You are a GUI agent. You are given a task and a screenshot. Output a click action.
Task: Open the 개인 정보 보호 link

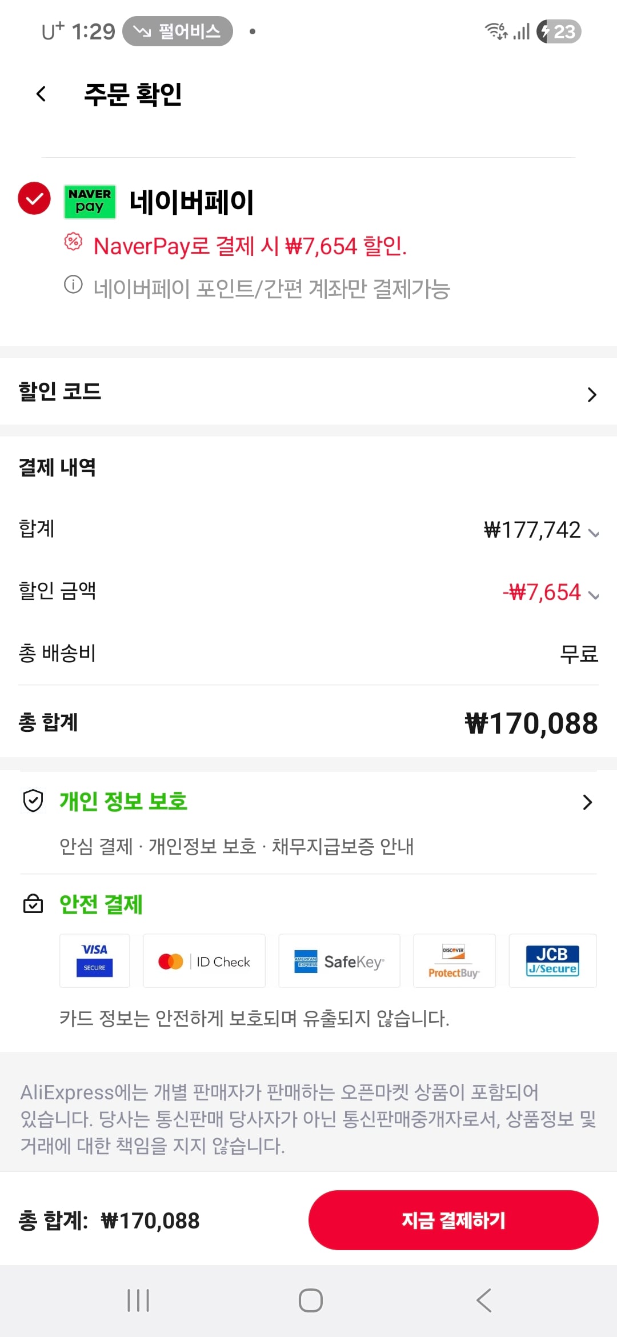(123, 801)
